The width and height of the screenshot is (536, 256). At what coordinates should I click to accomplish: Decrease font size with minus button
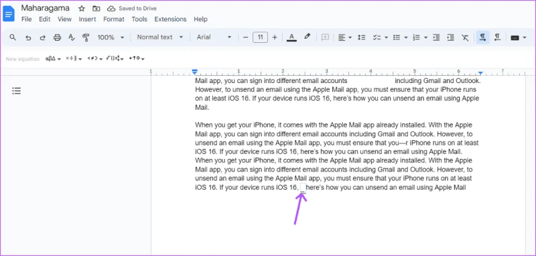pyautogui.click(x=245, y=38)
